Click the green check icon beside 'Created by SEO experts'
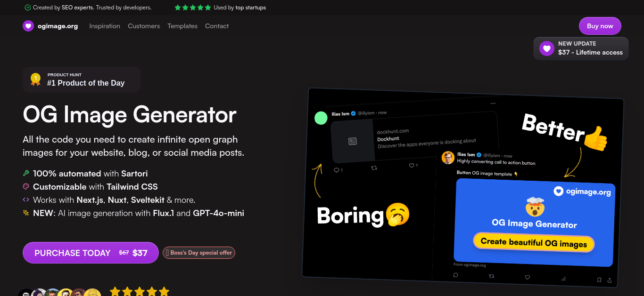The image size is (644, 296). 28,8
